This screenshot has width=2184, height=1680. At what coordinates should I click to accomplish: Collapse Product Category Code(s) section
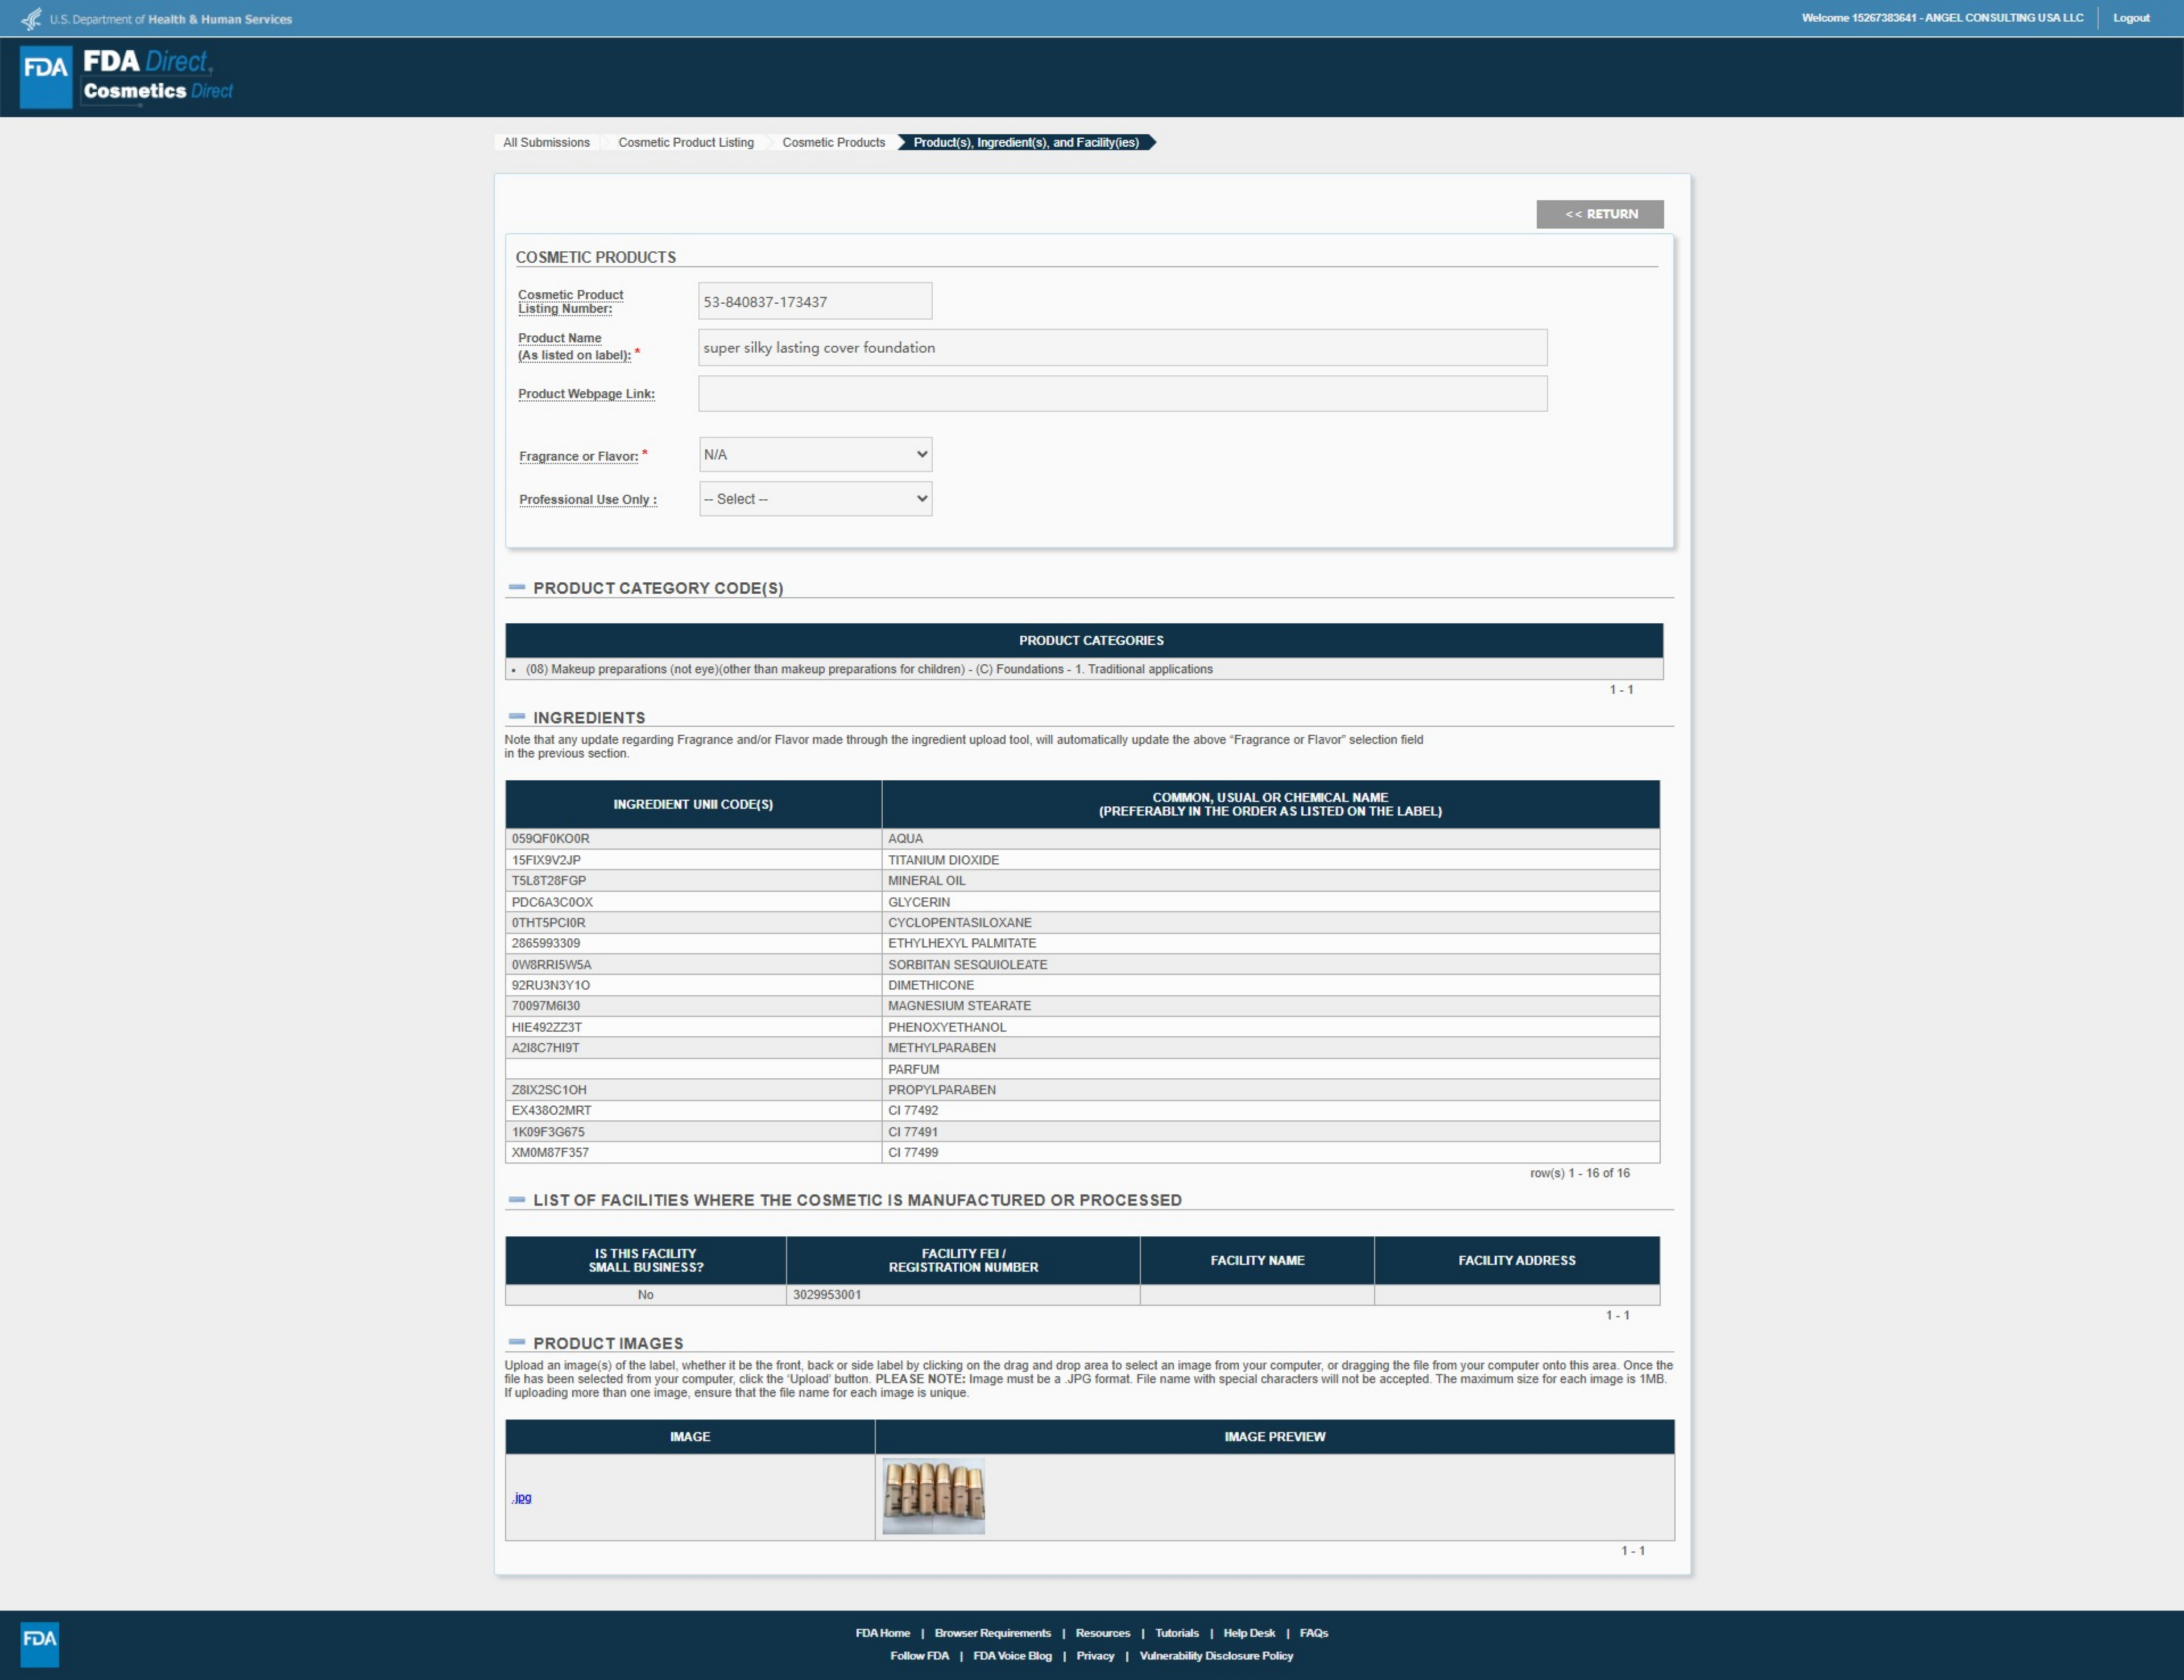point(517,588)
